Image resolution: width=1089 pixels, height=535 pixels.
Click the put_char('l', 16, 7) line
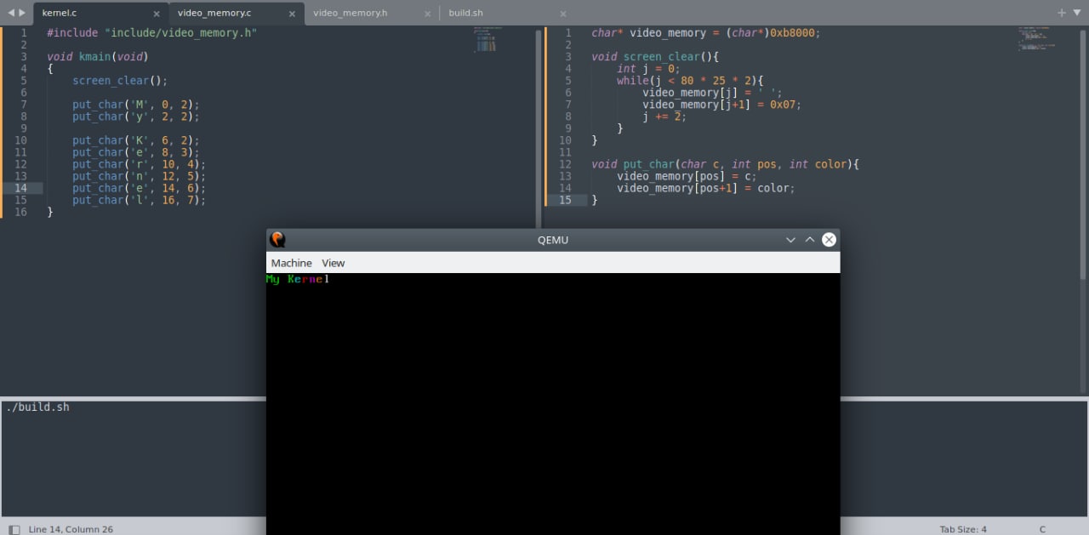[x=139, y=199]
